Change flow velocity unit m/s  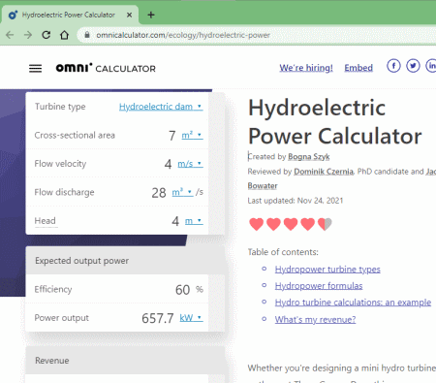[x=190, y=164]
